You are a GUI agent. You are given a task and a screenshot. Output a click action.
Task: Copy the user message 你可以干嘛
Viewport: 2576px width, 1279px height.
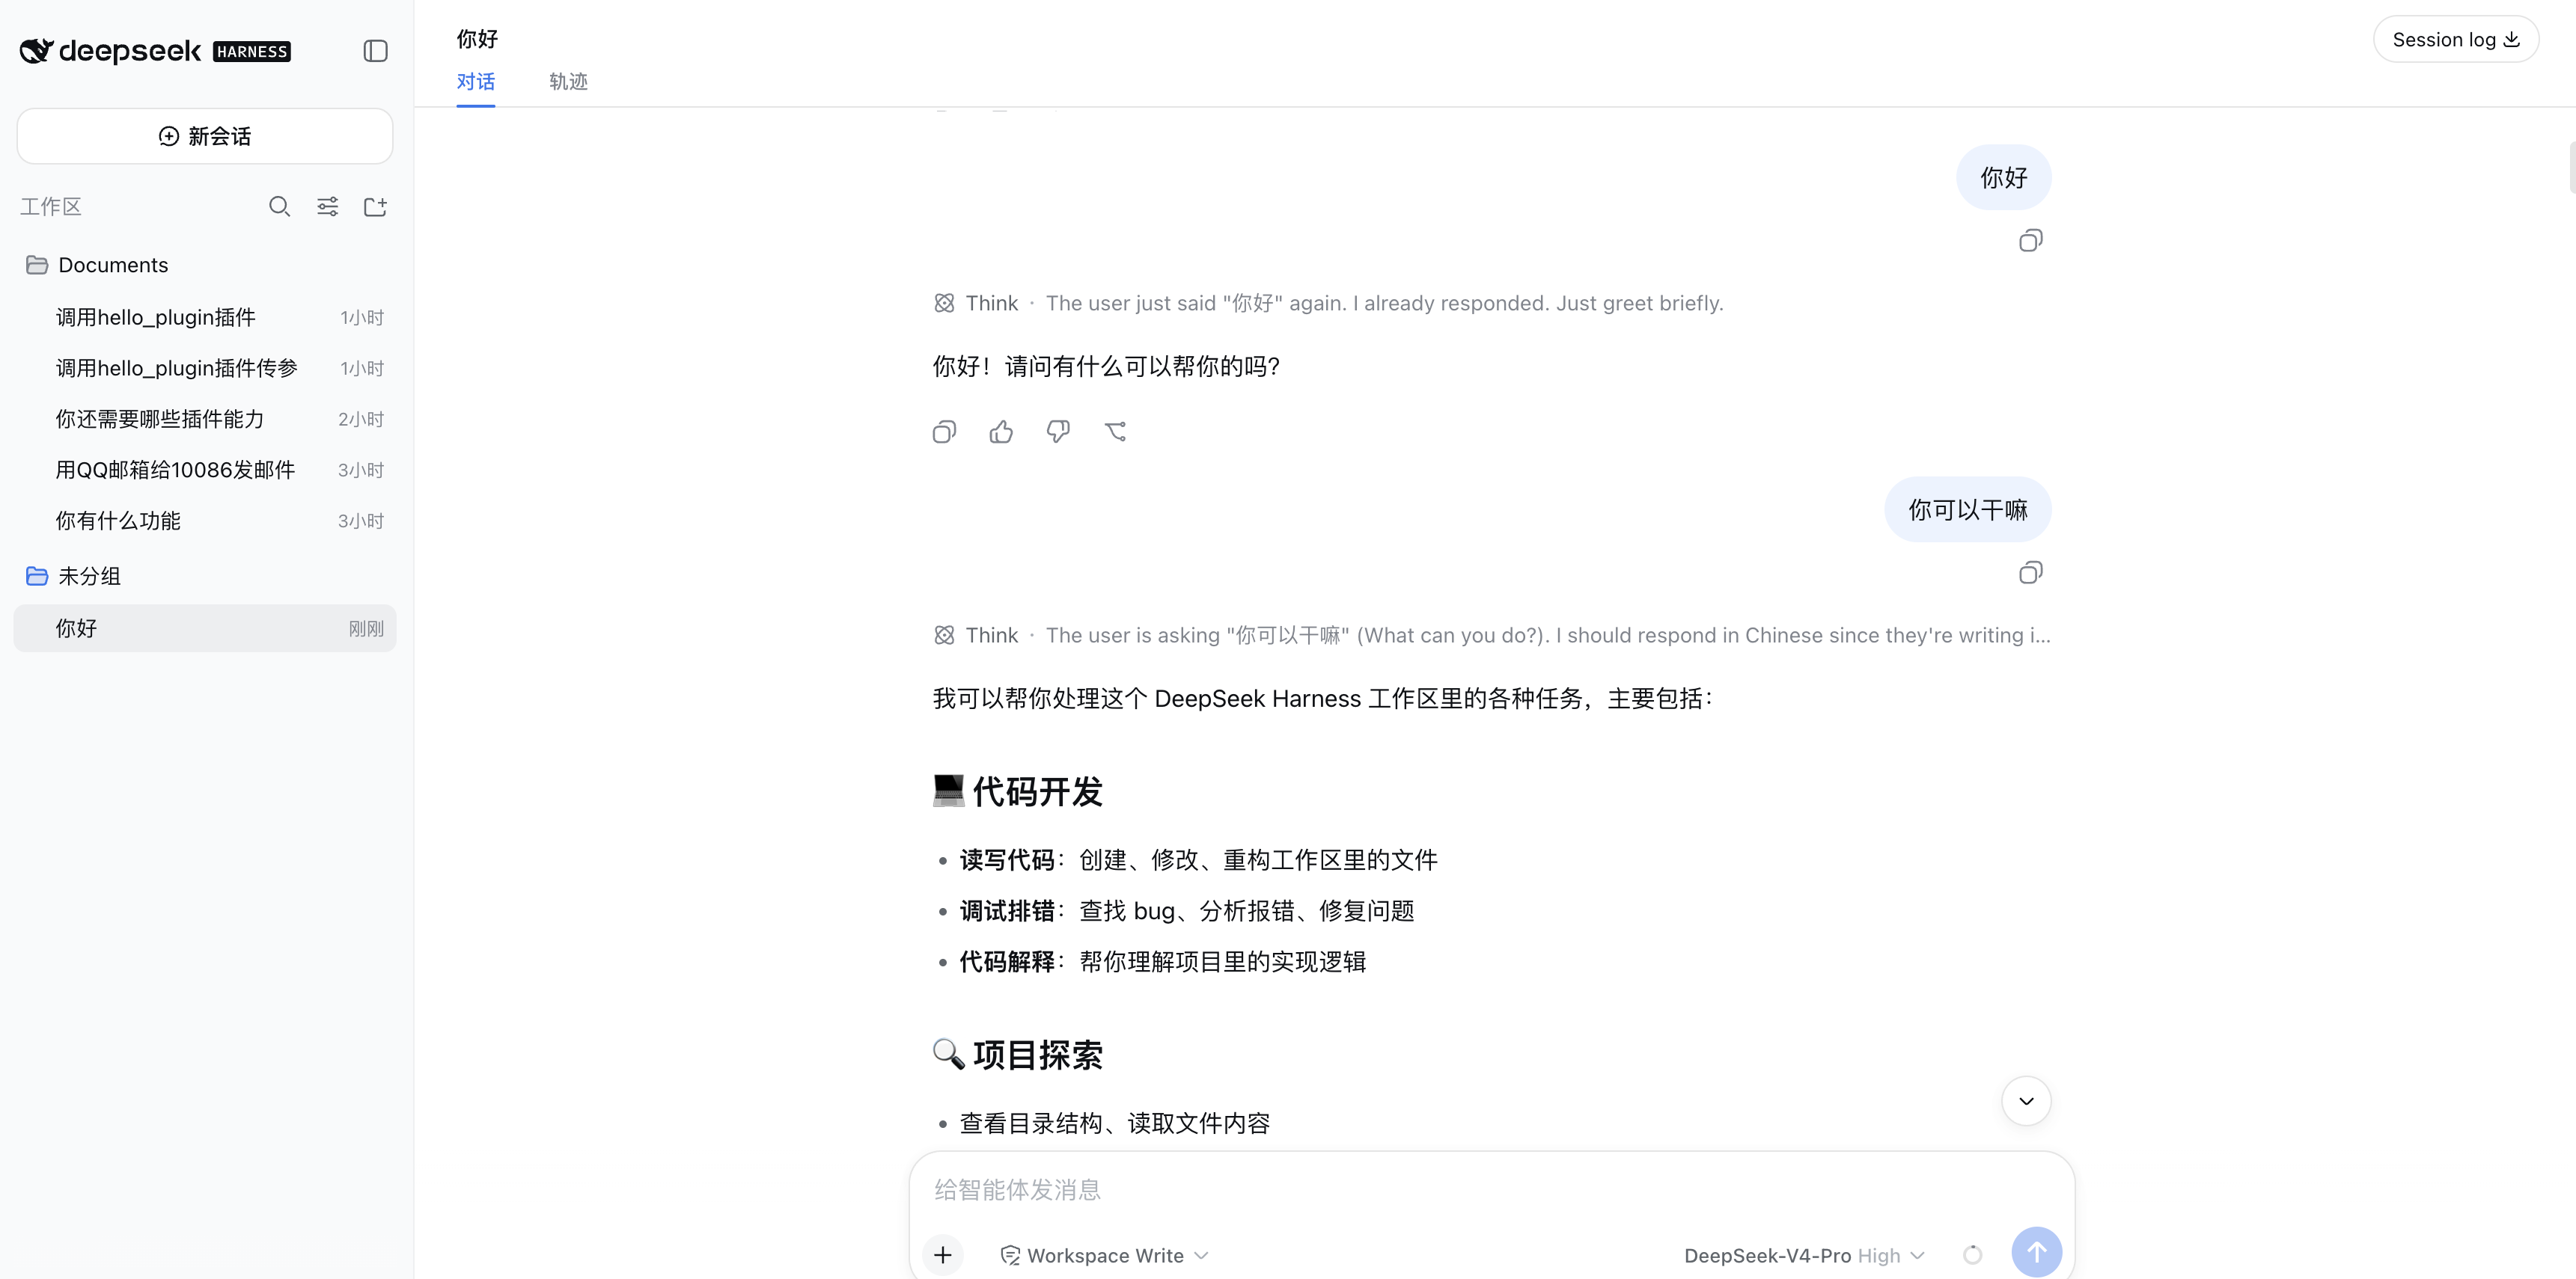[x=2030, y=572]
